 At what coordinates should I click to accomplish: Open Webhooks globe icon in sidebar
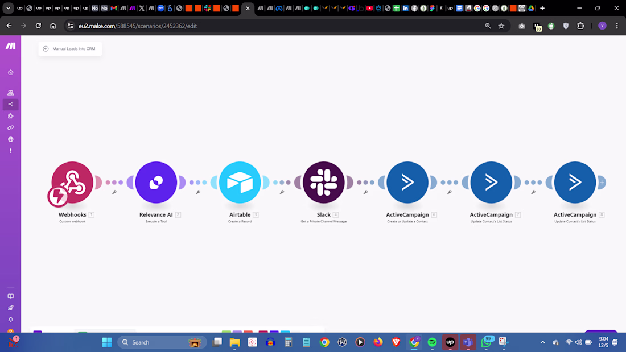(10, 139)
